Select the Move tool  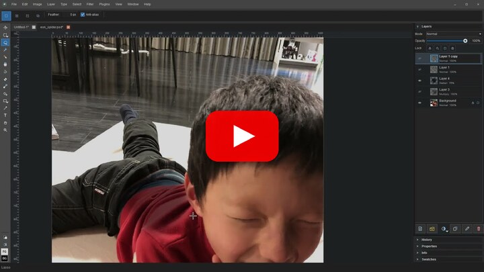[x=5, y=28]
